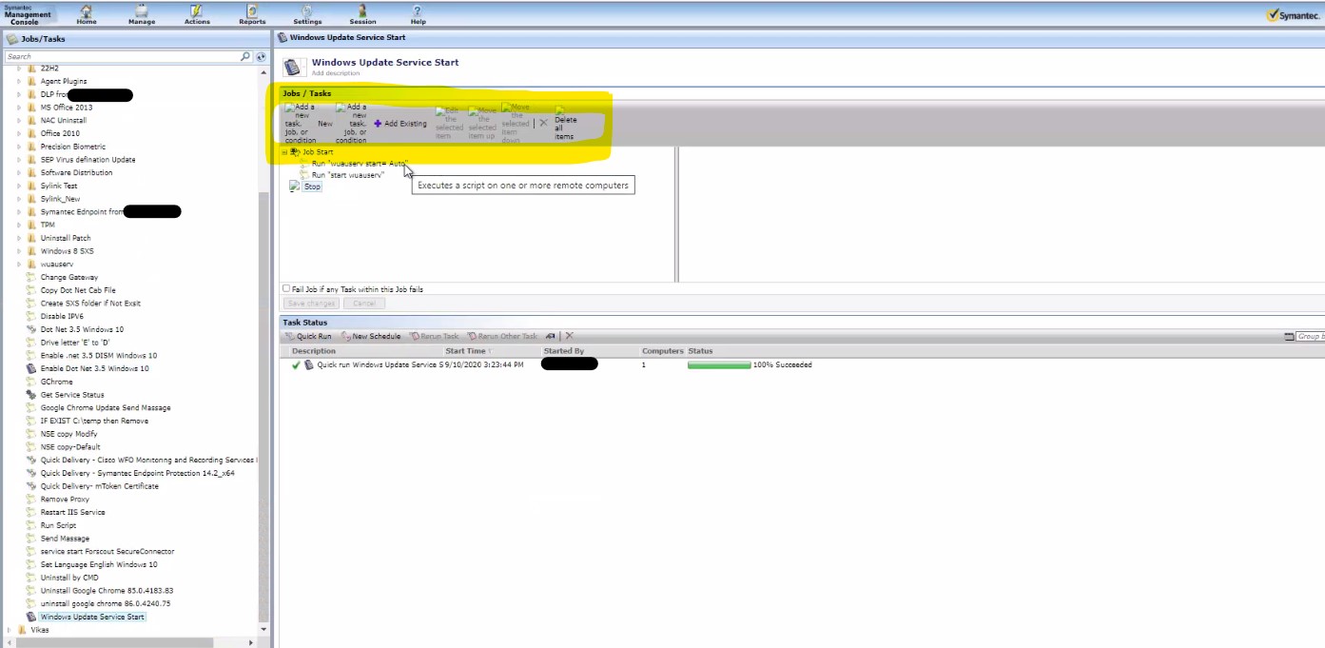Open the Restart IIS Service task
Screen dimensions: 1325x648
point(72,512)
